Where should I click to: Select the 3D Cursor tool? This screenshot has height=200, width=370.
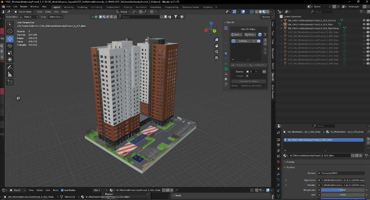(10, 31)
